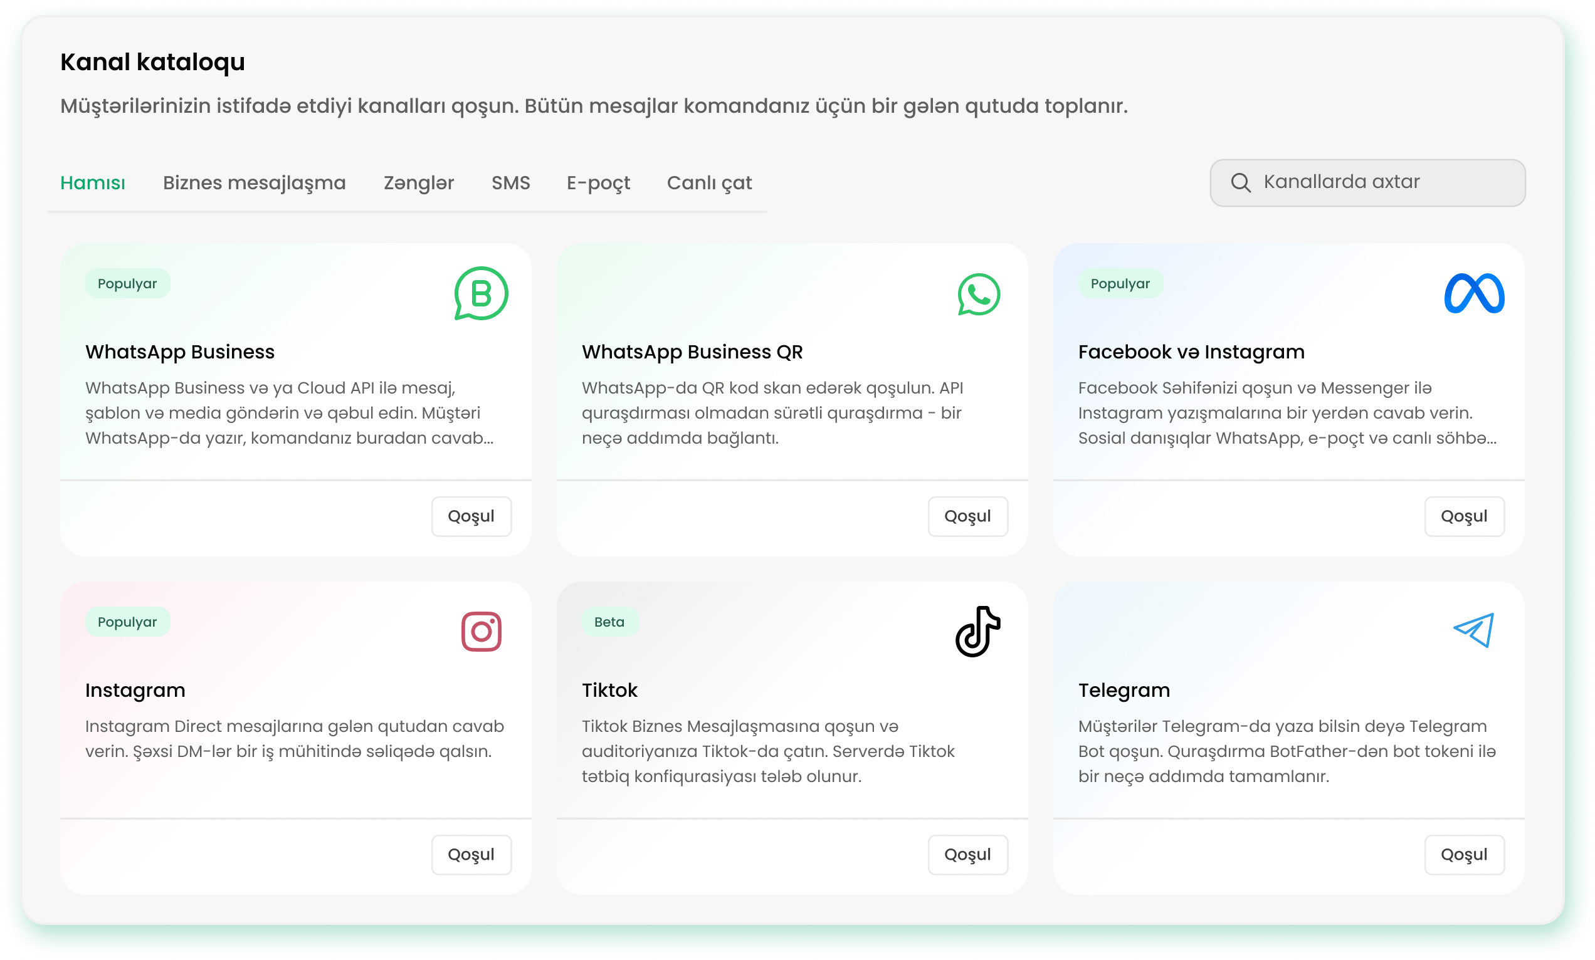Open the E-poçt tab
Viewport: 1595px width, 960px height.
click(x=598, y=183)
